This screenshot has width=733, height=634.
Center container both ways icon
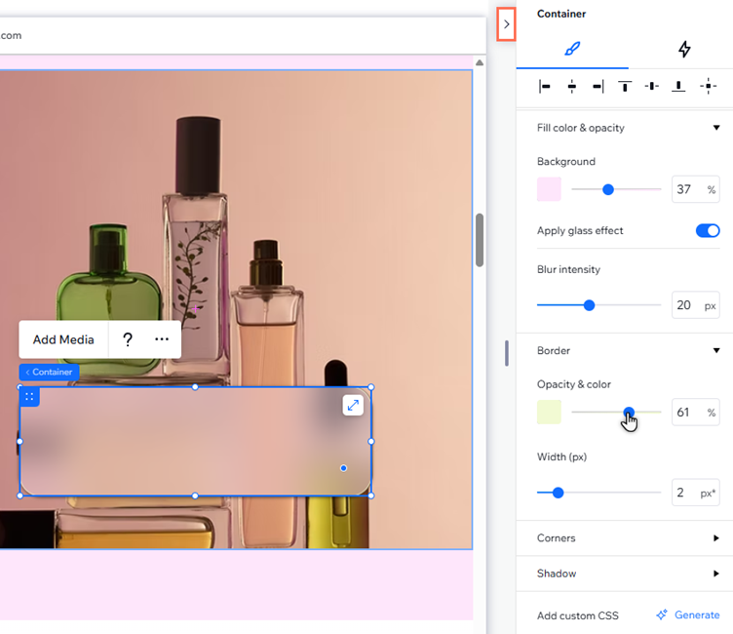tap(709, 86)
